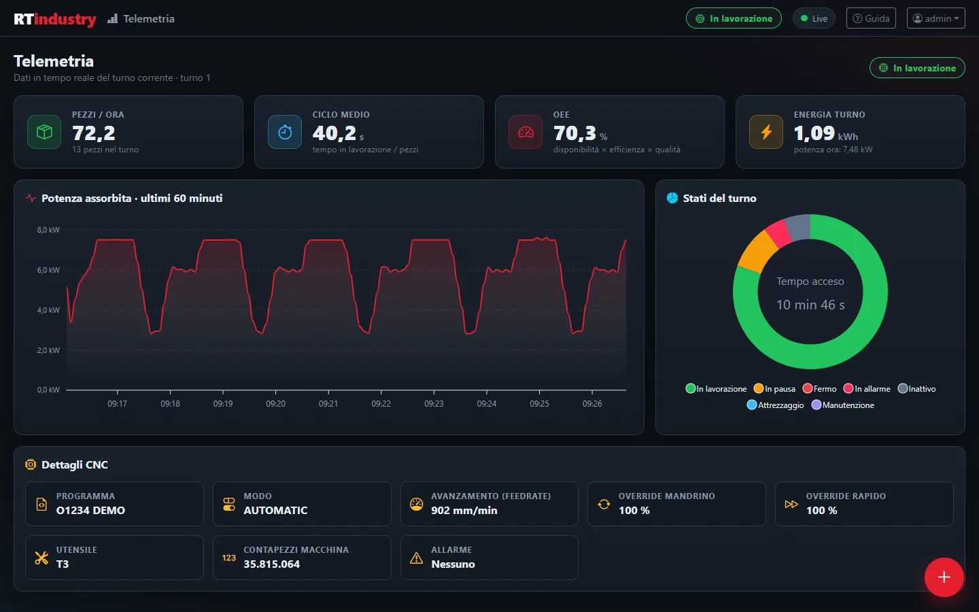The height and width of the screenshot is (612, 979).
Task: Click the green donut chart segment
Action: click(810, 356)
